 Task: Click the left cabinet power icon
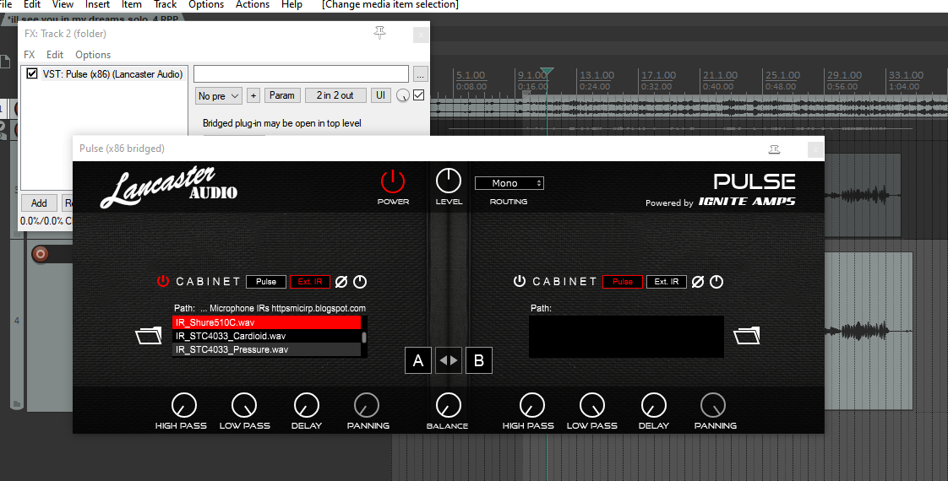coord(163,281)
